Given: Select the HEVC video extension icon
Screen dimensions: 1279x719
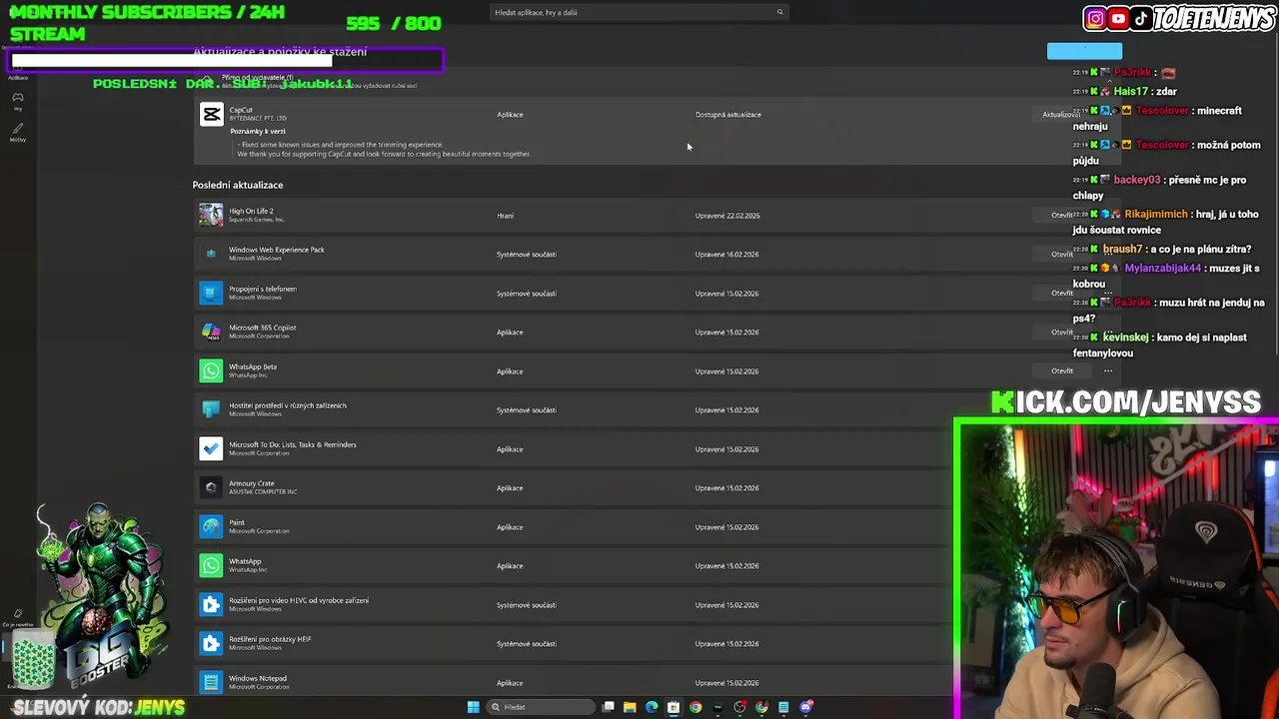Looking at the screenshot, I should [211, 604].
